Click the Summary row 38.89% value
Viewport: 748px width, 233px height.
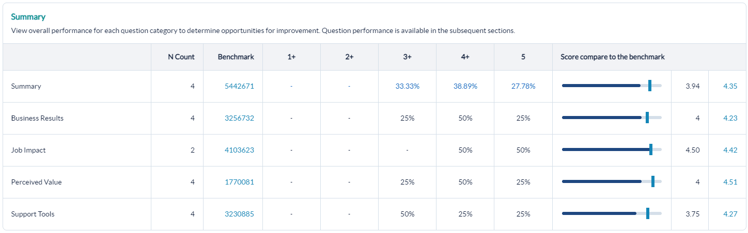point(465,86)
